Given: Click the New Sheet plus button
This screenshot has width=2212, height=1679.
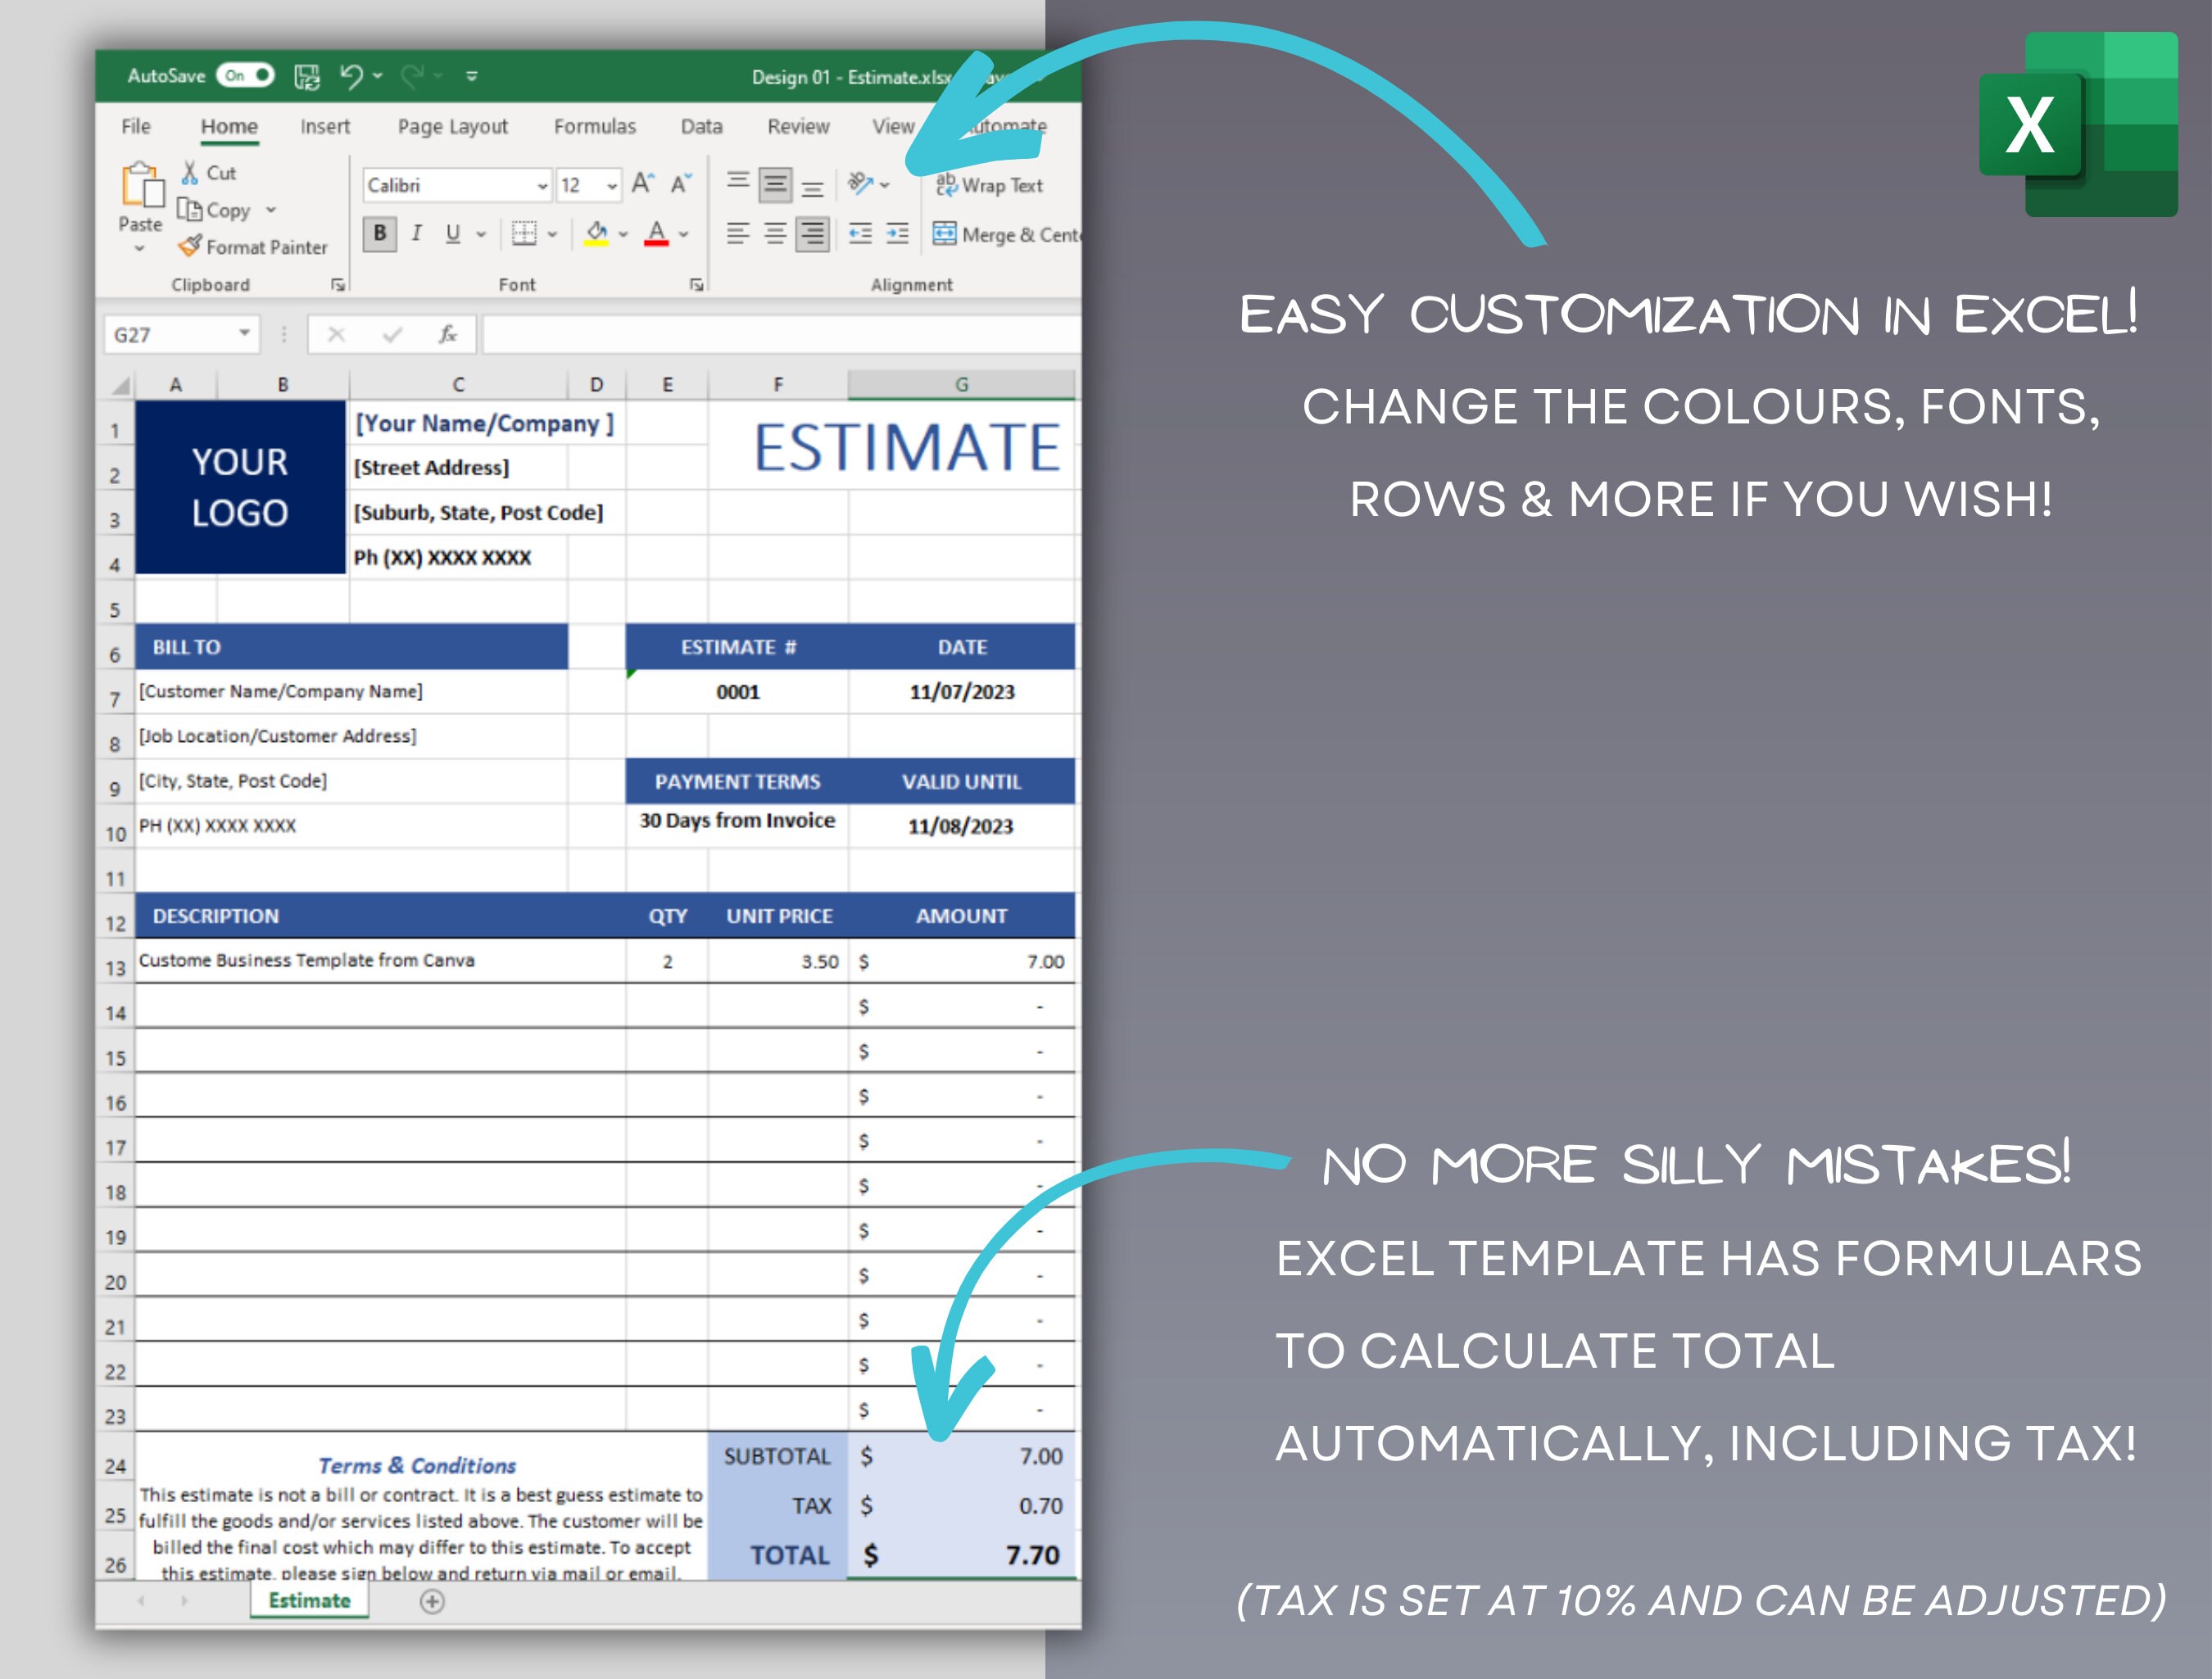Looking at the screenshot, I should (432, 1600).
